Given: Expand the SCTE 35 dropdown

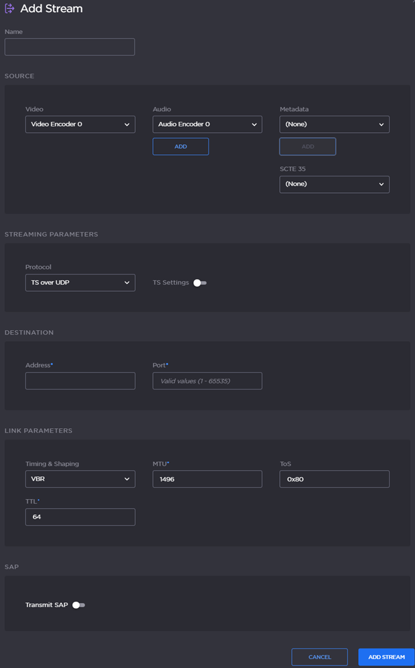Looking at the screenshot, I should tap(334, 184).
